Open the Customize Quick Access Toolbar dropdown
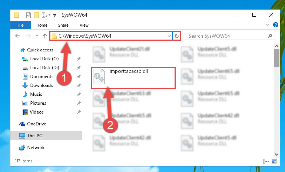 (x=54, y=16)
